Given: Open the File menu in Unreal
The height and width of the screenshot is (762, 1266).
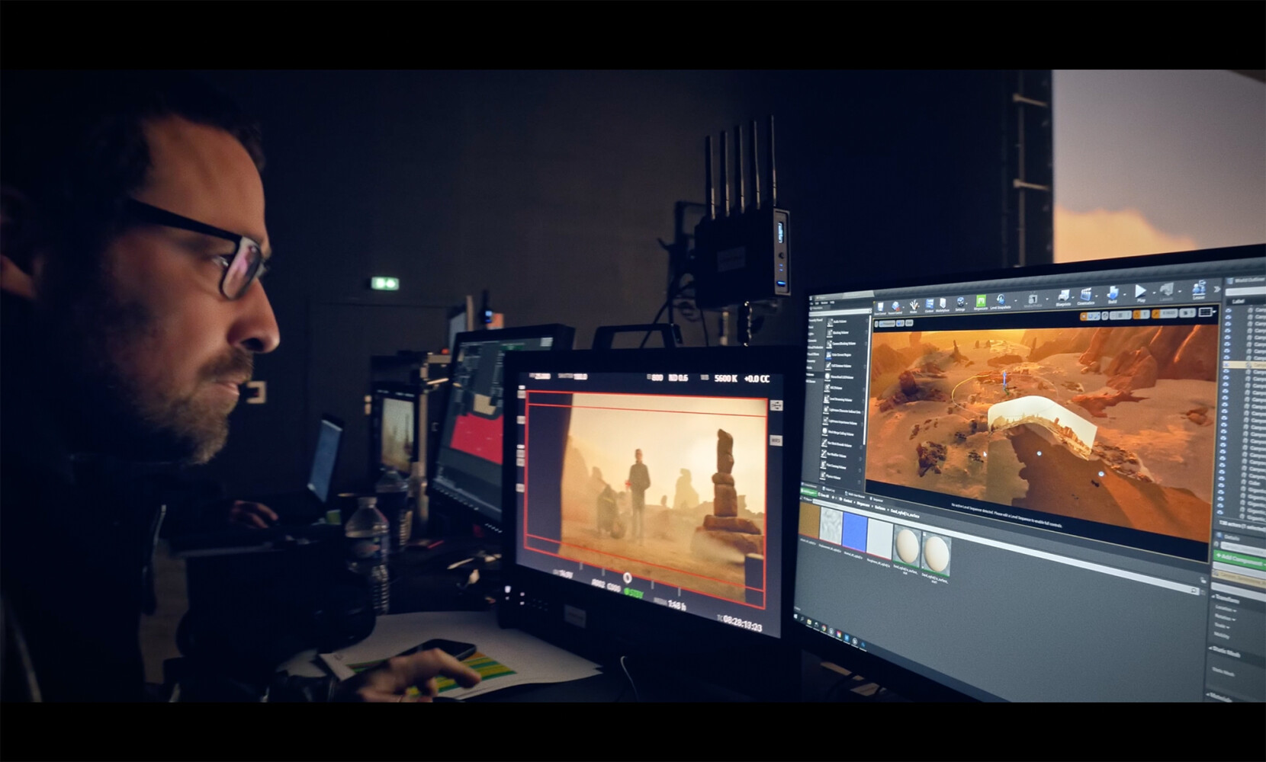Looking at the screenshot, I should coord(811,303).
